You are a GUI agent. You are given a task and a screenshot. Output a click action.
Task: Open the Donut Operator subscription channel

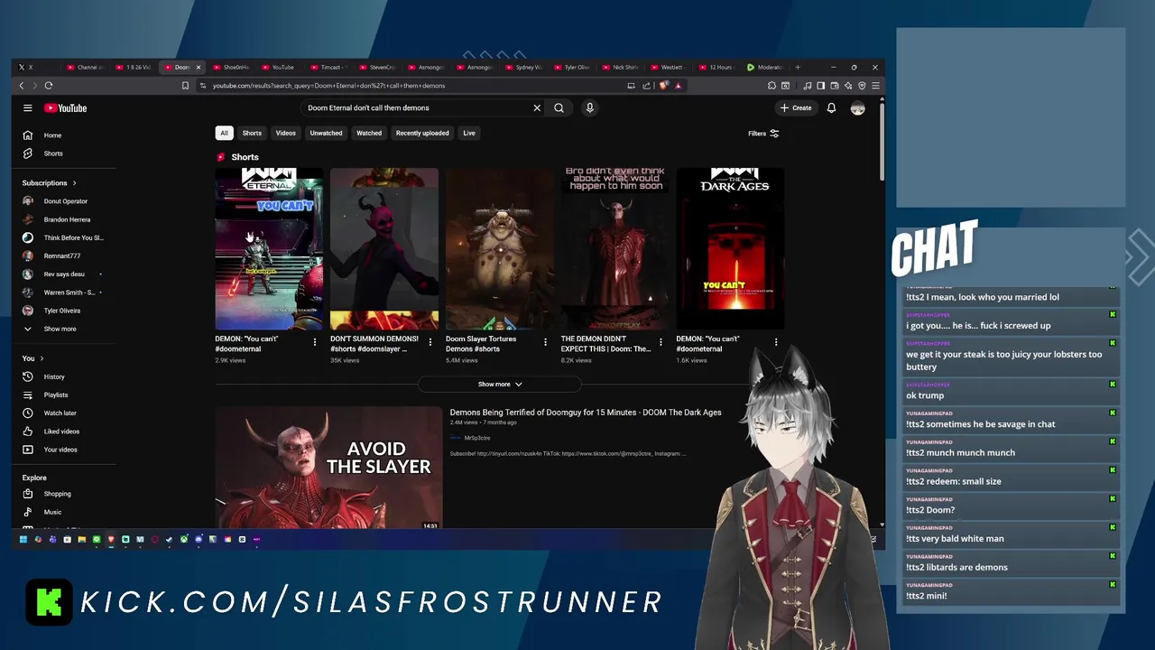click(x=64, y=201)
